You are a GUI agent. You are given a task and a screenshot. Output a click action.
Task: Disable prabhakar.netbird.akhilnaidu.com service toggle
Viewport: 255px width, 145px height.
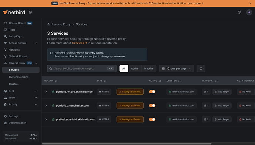[152, 119]
